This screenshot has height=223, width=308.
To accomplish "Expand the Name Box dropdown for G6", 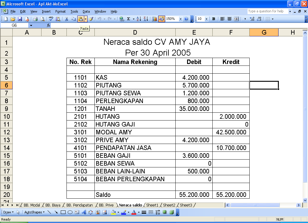I will point(31,25).
